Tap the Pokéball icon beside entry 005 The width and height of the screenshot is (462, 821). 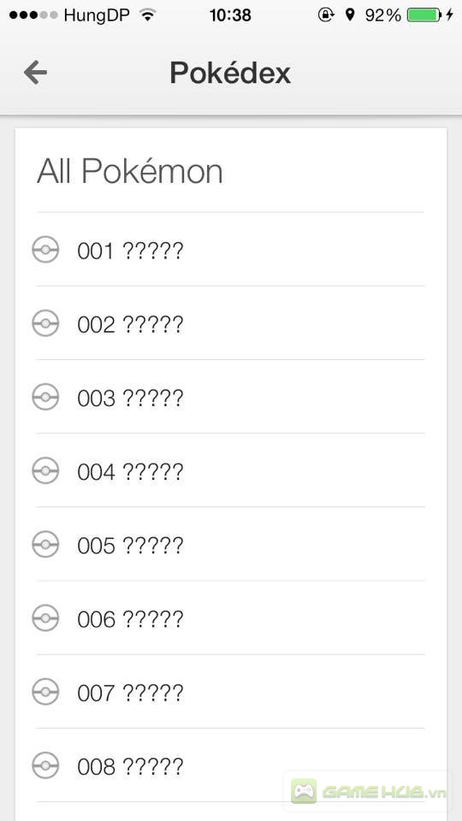45,544
